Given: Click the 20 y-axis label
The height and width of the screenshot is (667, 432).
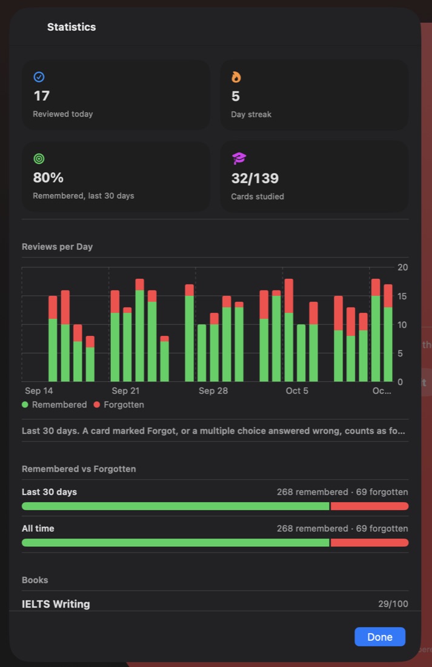Looking at the screenshot, I should pos(403,267).
